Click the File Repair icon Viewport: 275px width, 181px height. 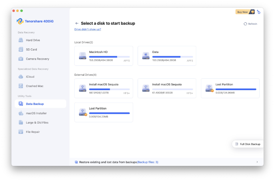[x=21, y=132]
